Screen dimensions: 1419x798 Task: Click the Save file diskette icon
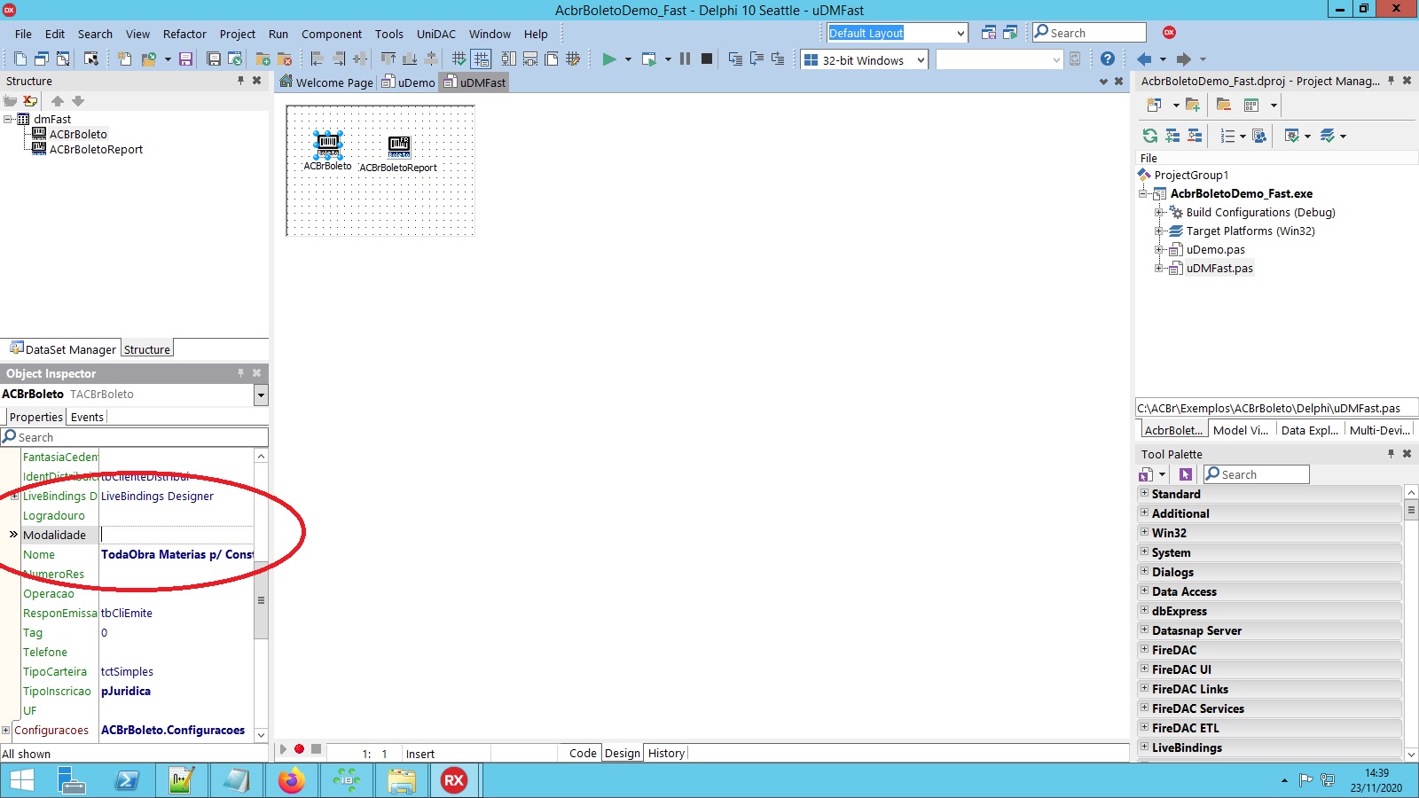[x=185, y=59]
